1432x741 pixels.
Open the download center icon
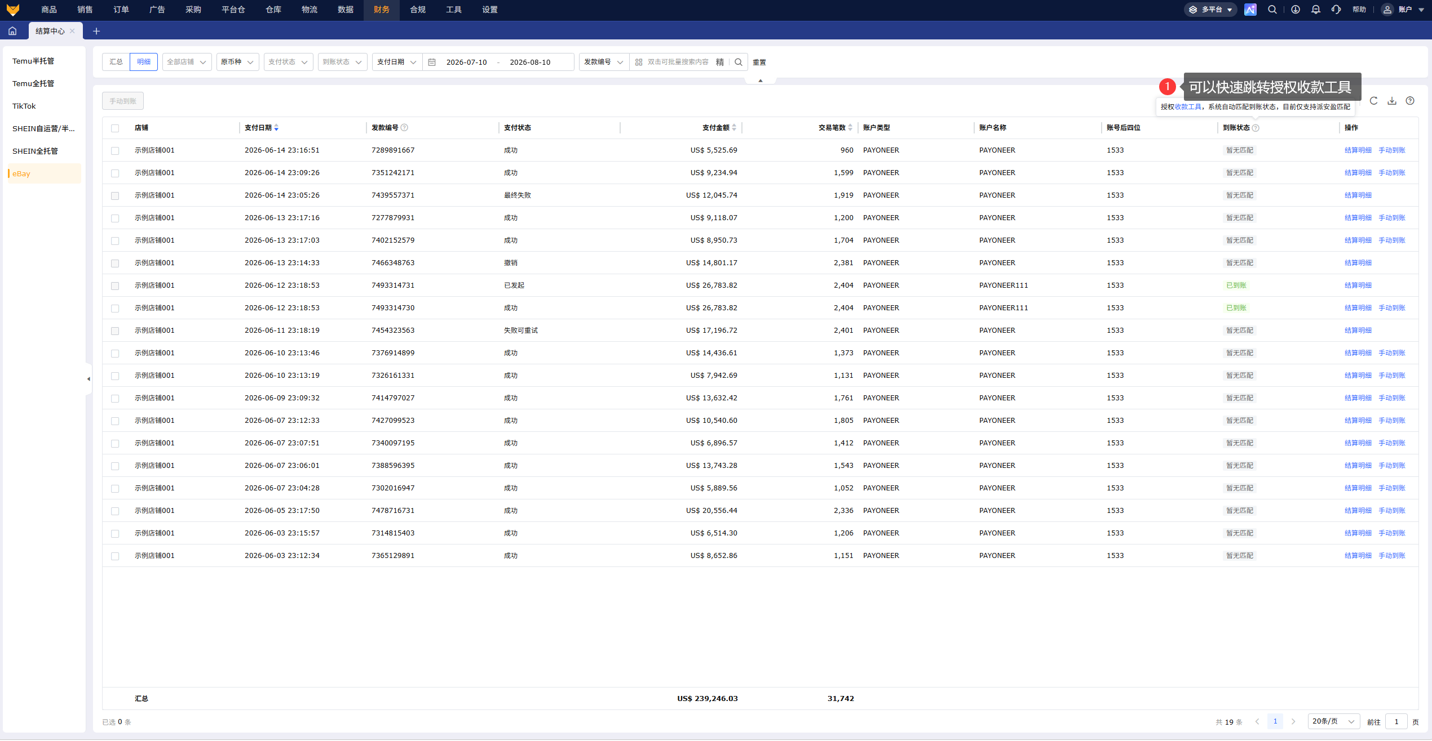coord(1296,10)
